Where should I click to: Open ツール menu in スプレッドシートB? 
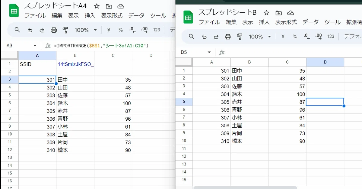click(x=332, y=22)
